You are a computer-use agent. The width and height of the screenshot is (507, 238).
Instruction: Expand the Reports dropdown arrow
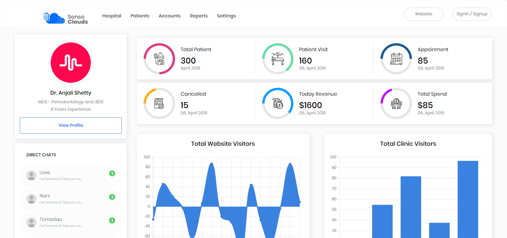[211, 16]
